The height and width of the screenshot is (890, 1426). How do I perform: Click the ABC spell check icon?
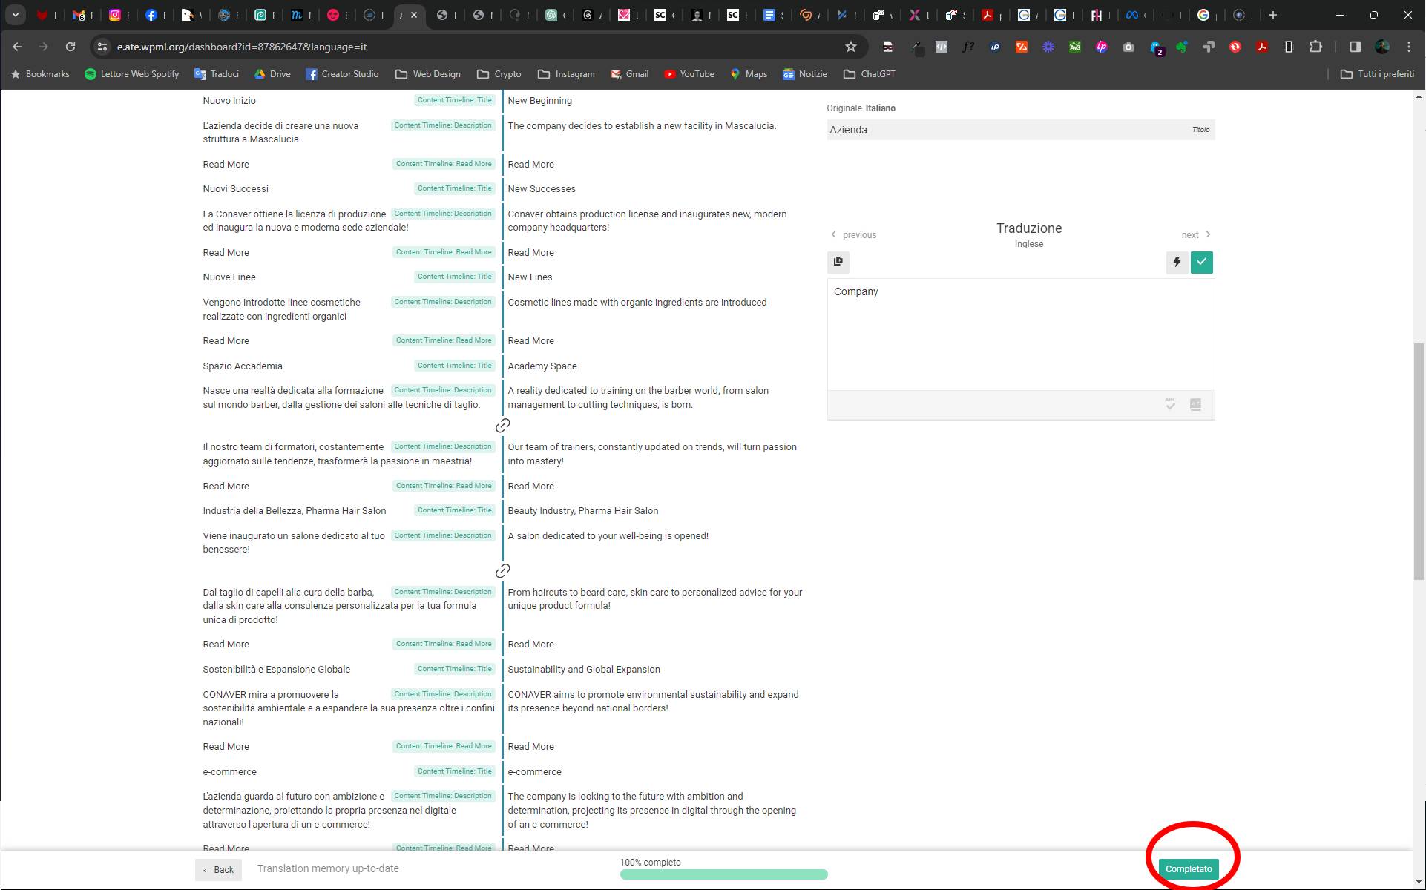tap(1170, 405)
